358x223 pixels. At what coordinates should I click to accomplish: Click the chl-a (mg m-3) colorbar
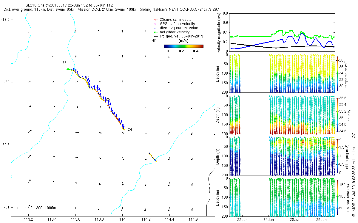[338, 157]
